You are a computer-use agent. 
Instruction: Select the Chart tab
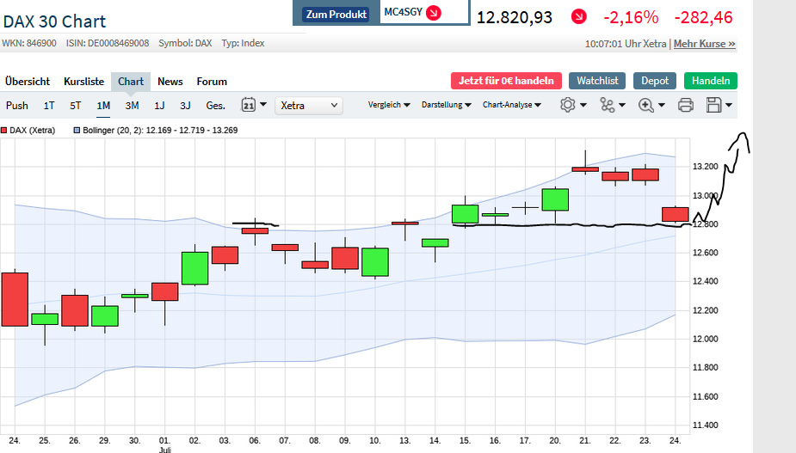[x=131, y=82]
